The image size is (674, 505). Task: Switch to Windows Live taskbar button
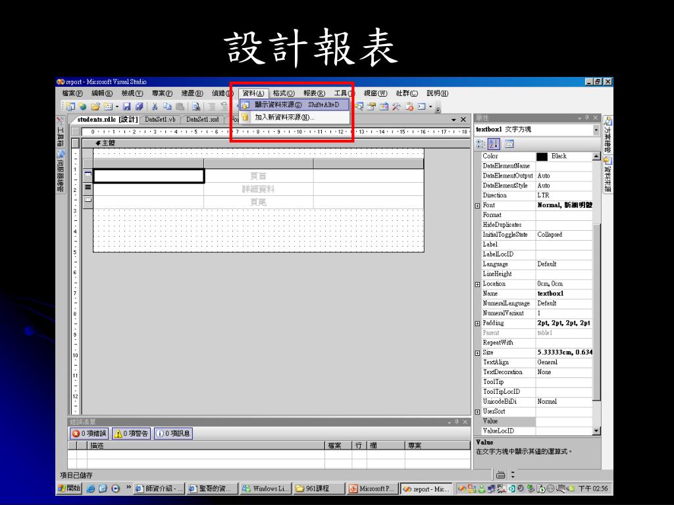pos(266,489)
